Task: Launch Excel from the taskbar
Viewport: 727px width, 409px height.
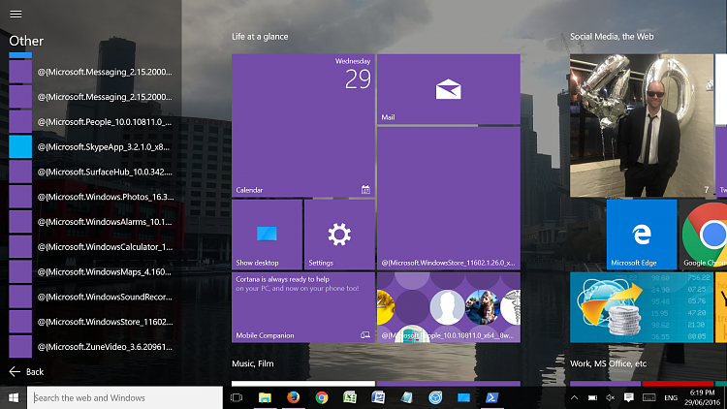Action: click(x=350, y=397)
